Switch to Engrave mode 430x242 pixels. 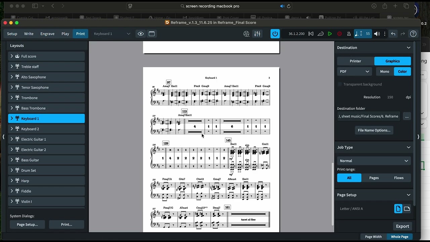tap(47, 34)
